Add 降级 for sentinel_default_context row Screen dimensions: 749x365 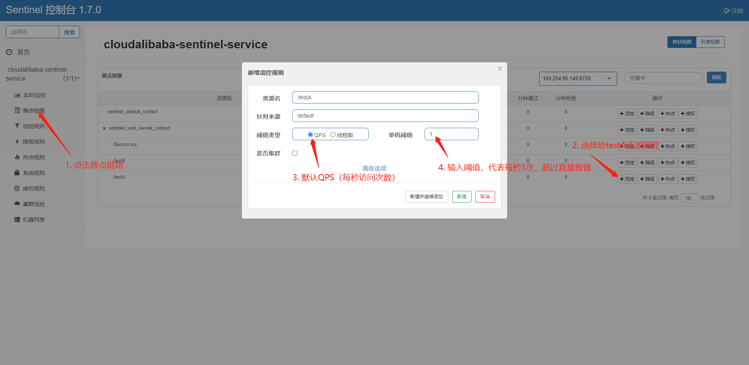click(x=647, y=114)
